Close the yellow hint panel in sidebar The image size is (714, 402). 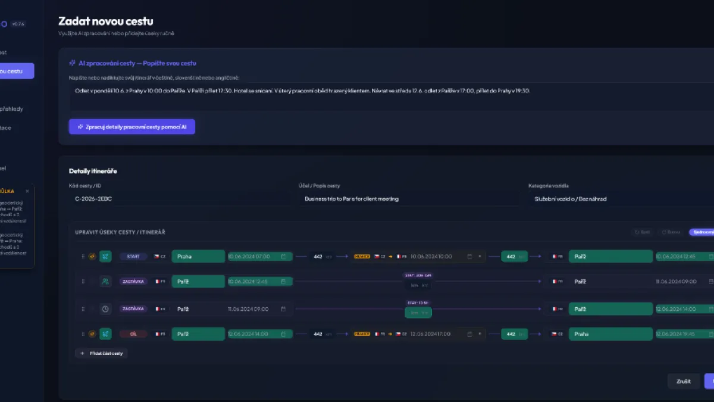pos(27,191)
